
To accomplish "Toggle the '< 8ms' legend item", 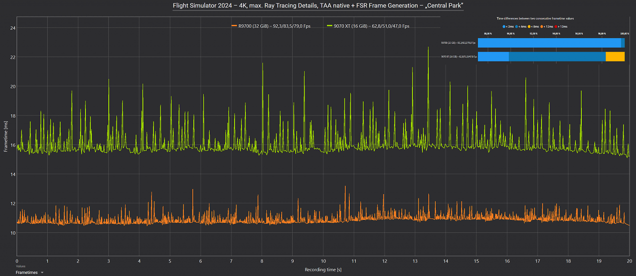I will click(x=534, y=26).
